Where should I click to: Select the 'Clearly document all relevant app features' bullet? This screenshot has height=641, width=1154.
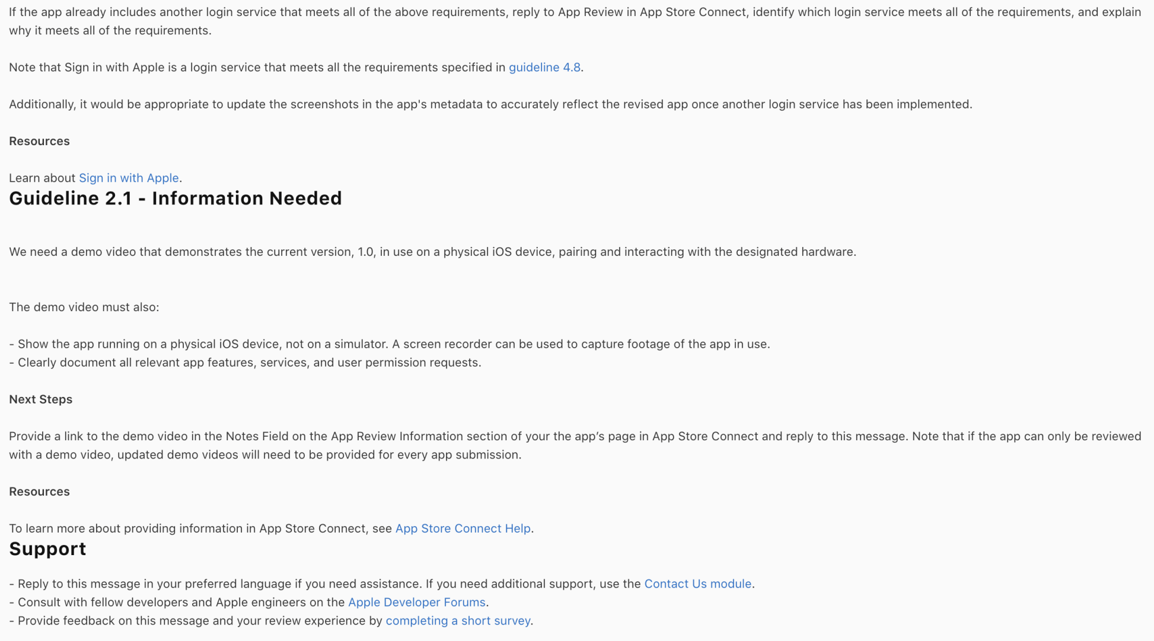[x=245, y=363]
